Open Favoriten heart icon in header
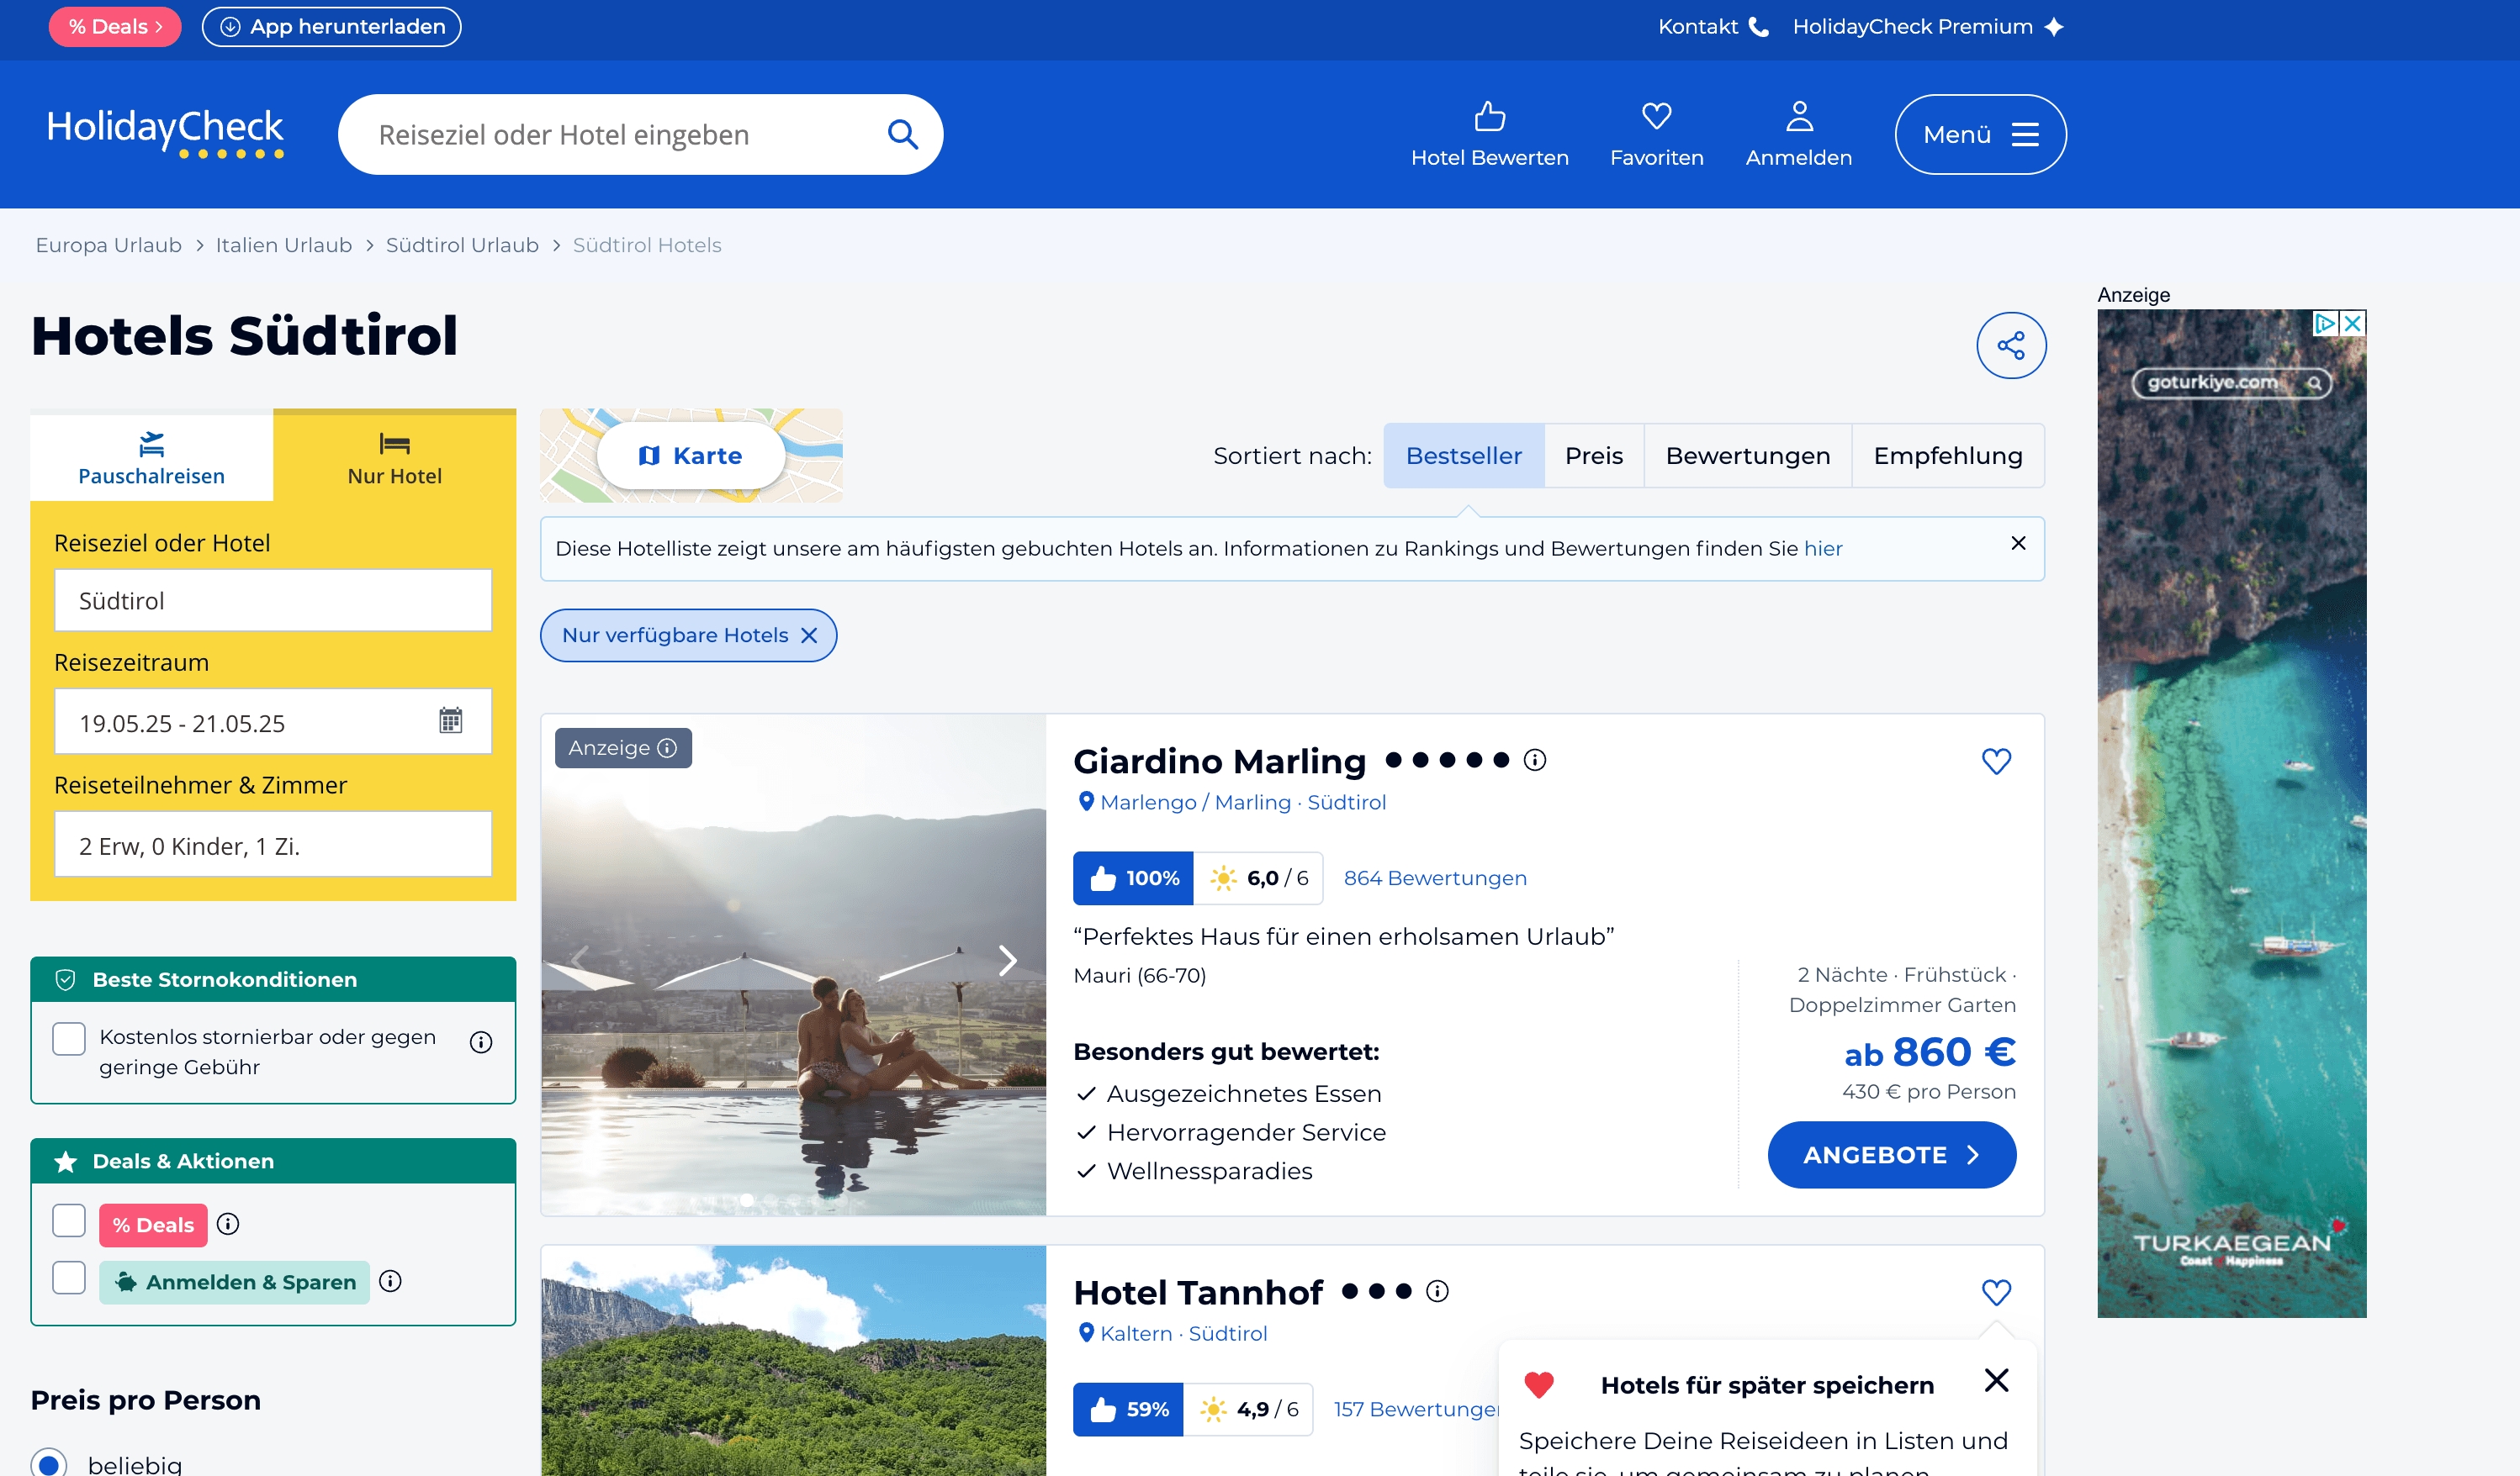 pos(1656,117)
